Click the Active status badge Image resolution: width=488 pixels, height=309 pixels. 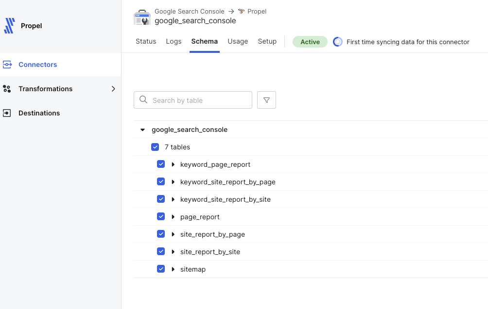[310, 42]
